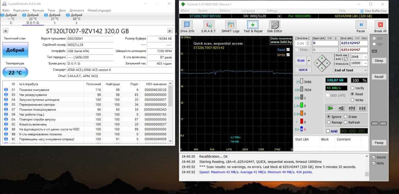The image size is (399, 194).
Task: Click the Victoria green cross title icon
Action: pyautogui.click(x=183, y=4)
